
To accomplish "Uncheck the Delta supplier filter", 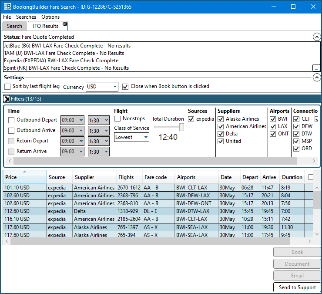I will [x=221, y=134].
